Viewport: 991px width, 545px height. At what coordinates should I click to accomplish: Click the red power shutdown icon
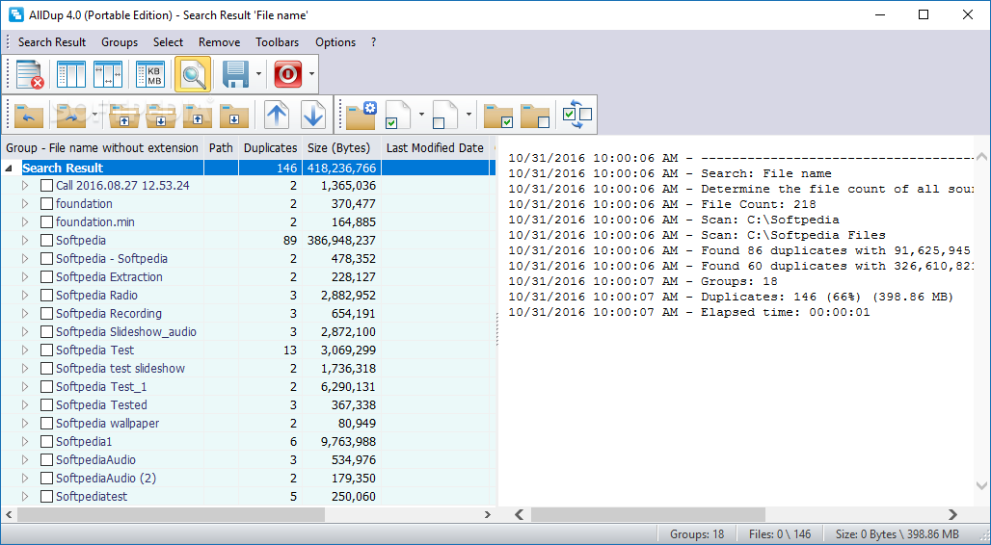point(287,74)
